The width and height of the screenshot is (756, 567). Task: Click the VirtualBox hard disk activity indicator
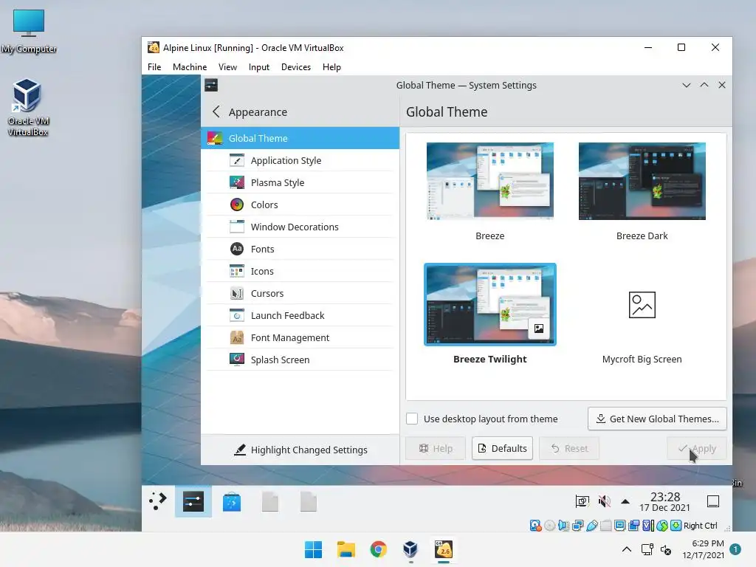(535, 526)
